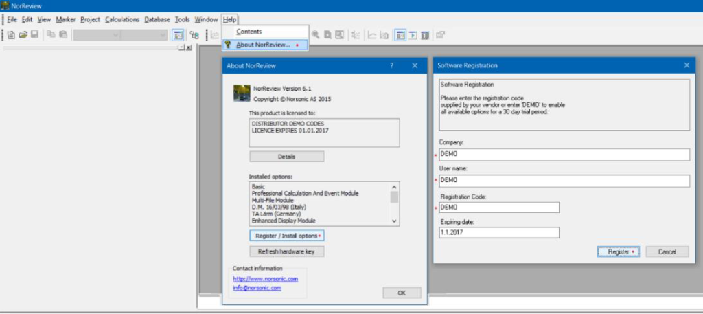
Task: Open the Database menu
Action: [x=157, y=20]
